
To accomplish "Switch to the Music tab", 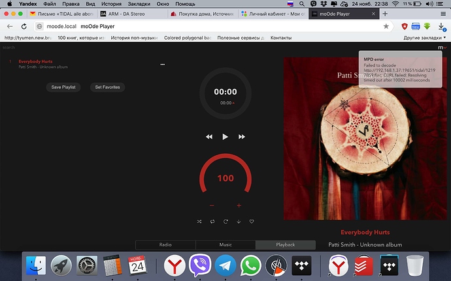I will [225, 244].
